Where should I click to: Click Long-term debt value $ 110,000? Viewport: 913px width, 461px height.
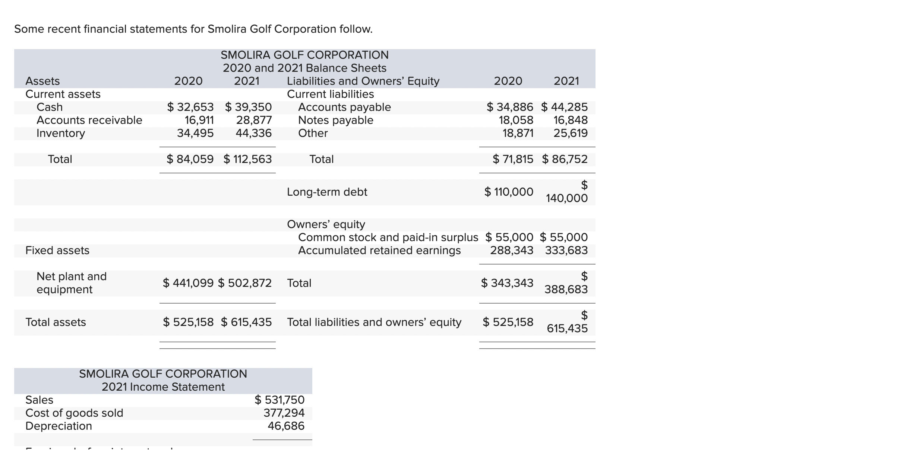(509, 192)
